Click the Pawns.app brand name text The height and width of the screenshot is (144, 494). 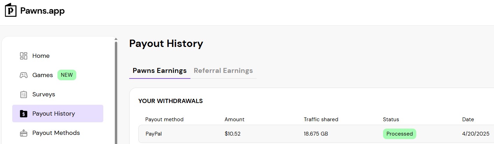42,11
